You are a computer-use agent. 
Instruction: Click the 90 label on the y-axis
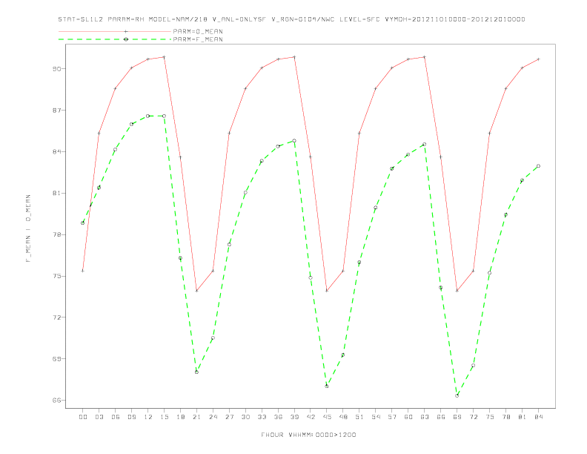(56, 69)
